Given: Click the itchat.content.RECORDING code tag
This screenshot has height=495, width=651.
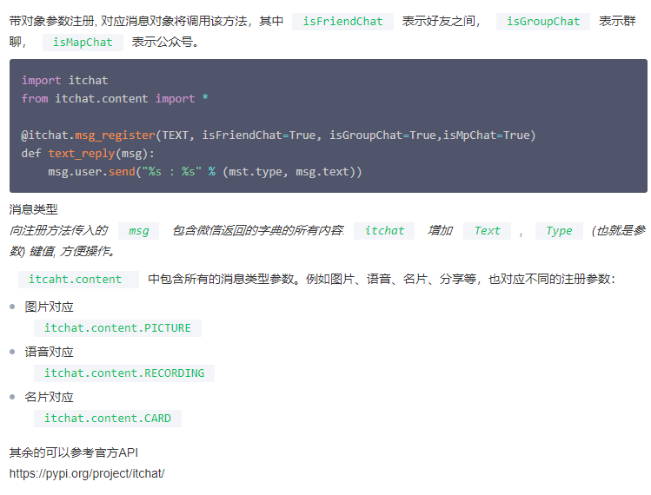Looking at the screenshot, I should pos(124,373).
